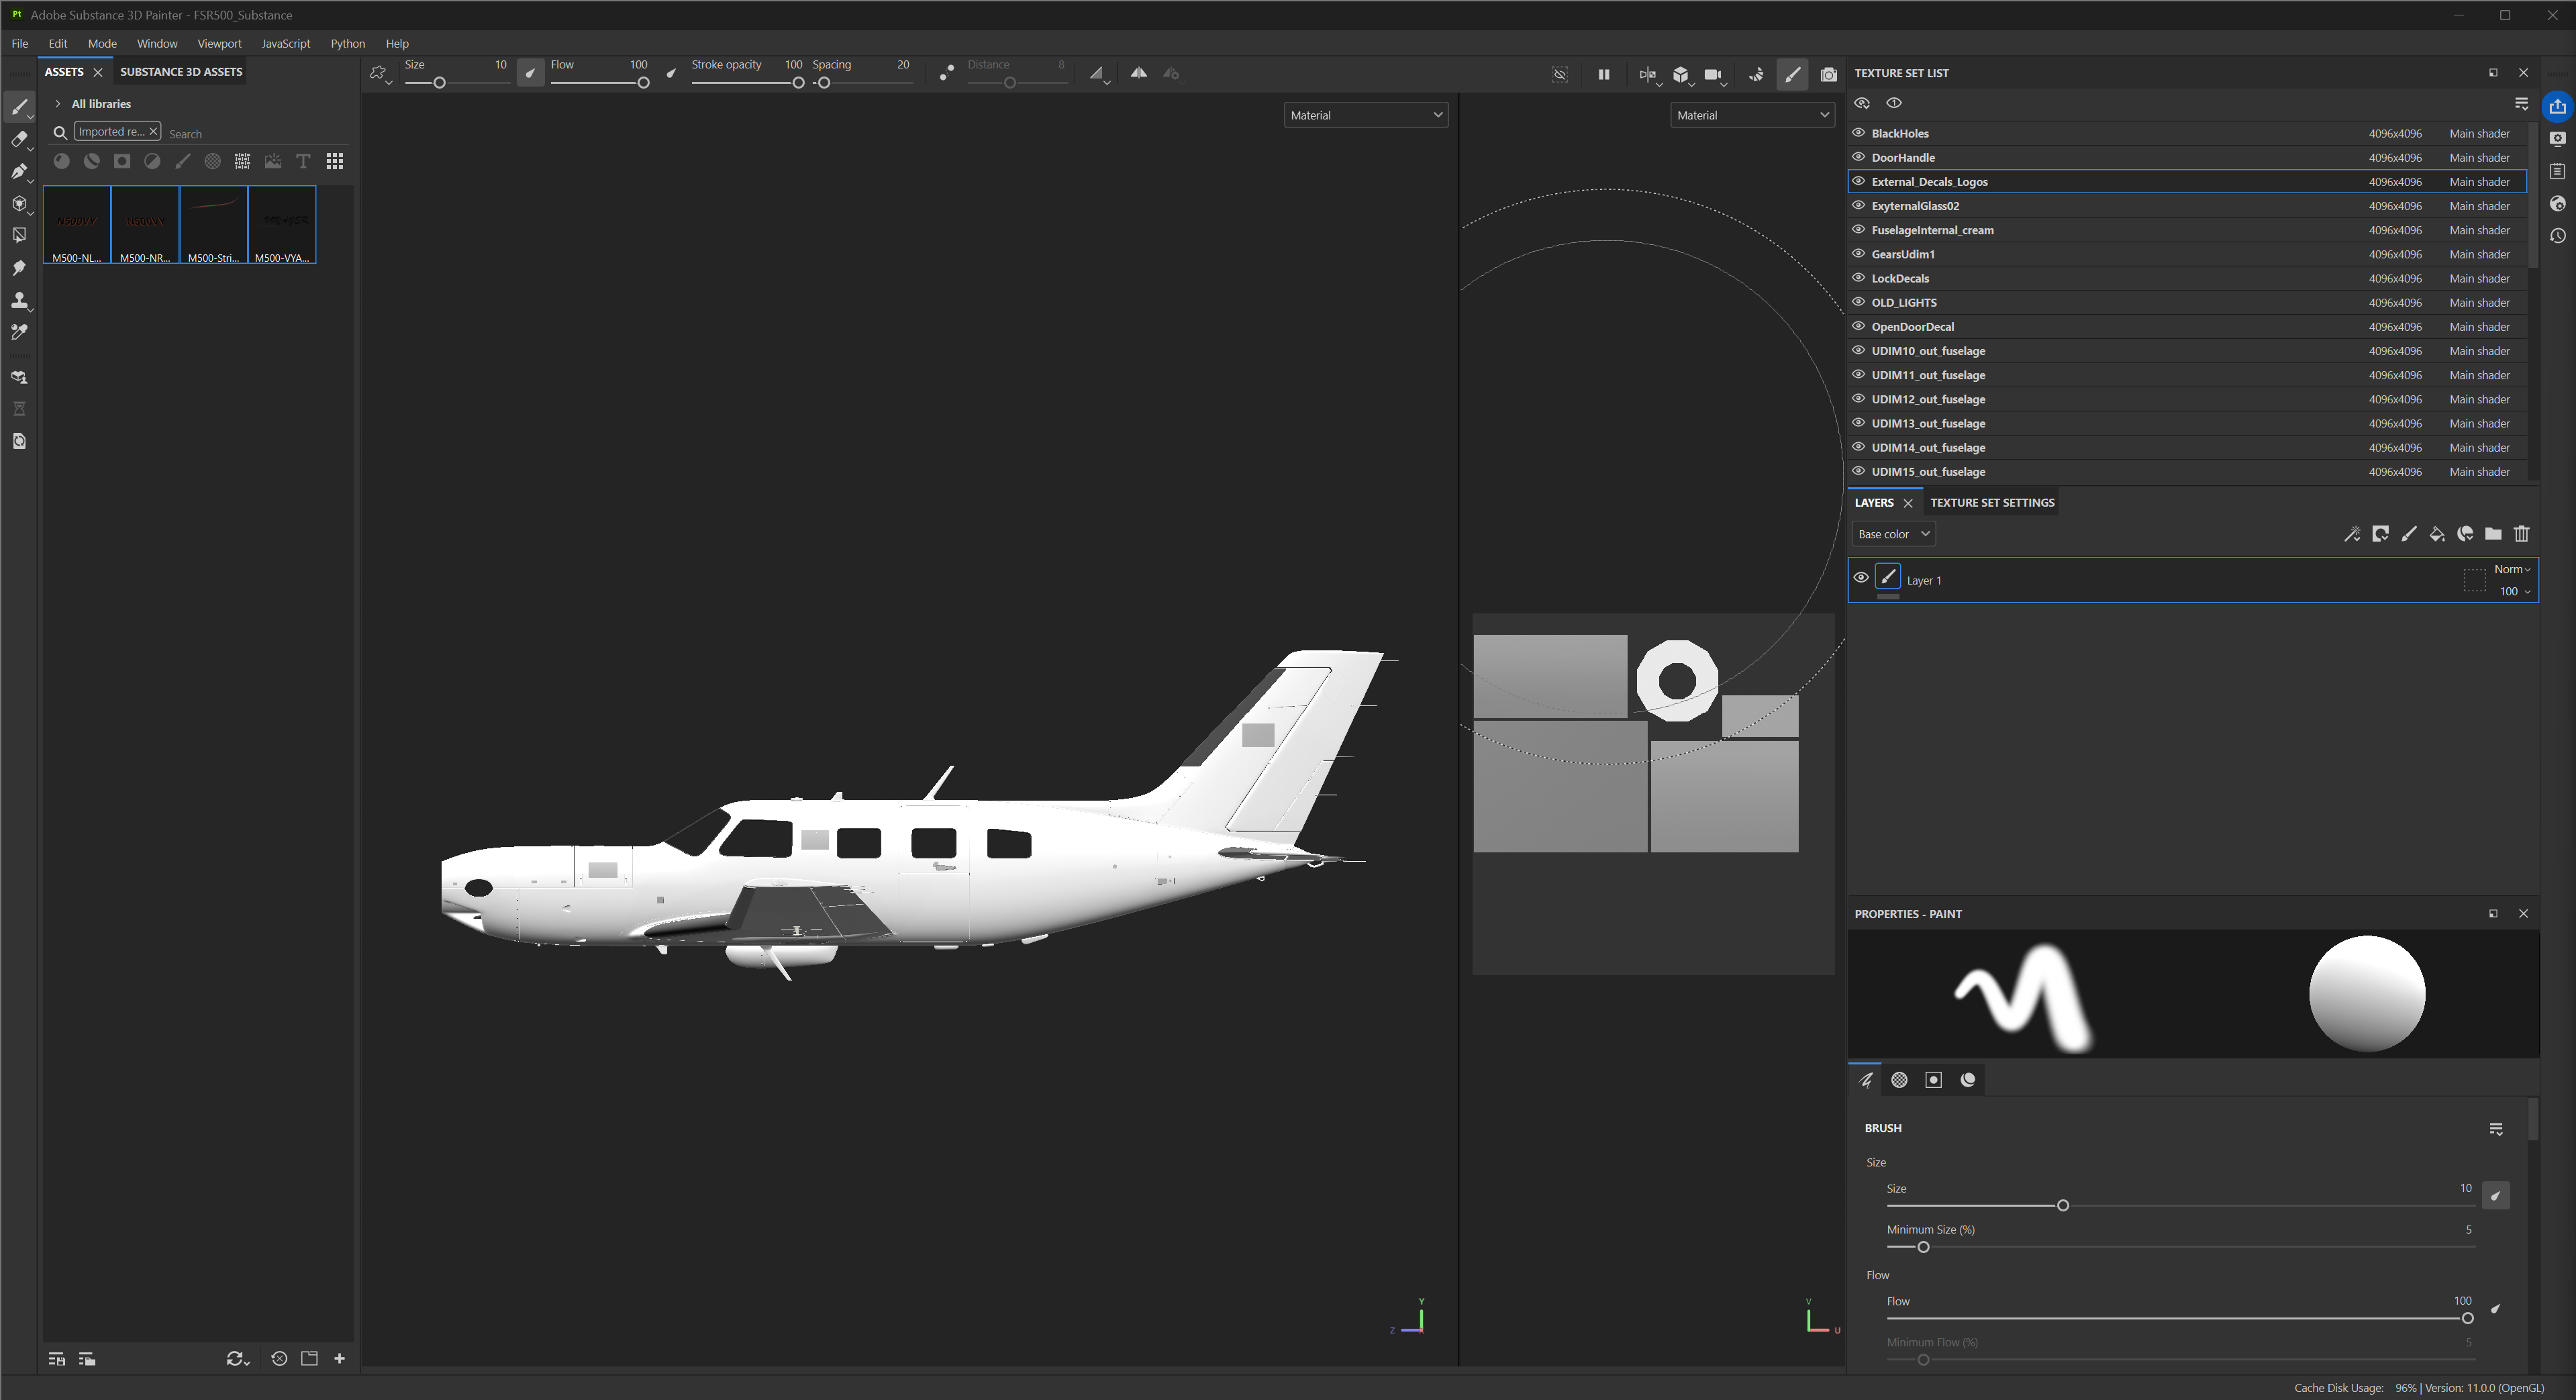The image size is (2576, 1400).
Task: Hide Layer 1 via its eye icon
Action: coord(1861,578)
